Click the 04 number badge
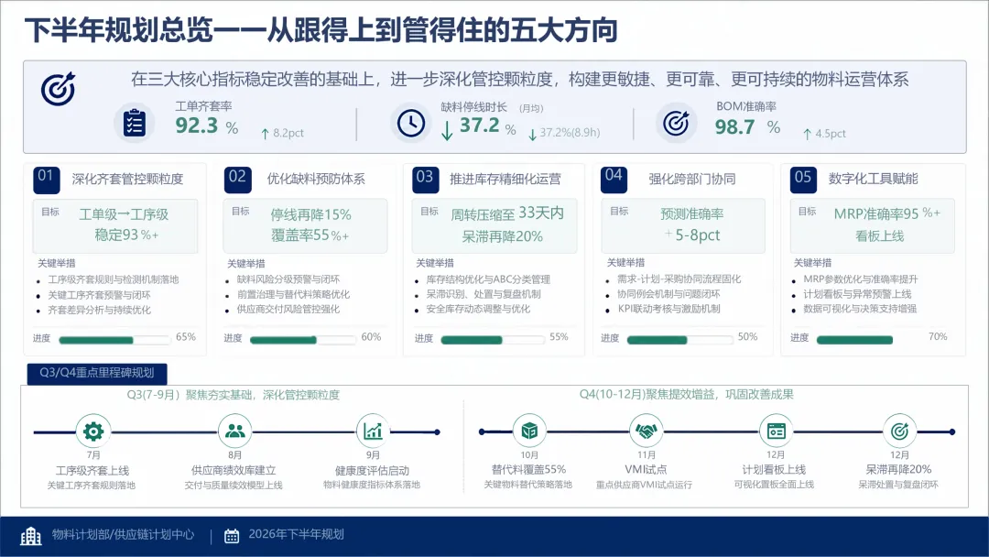 point(614,180)
